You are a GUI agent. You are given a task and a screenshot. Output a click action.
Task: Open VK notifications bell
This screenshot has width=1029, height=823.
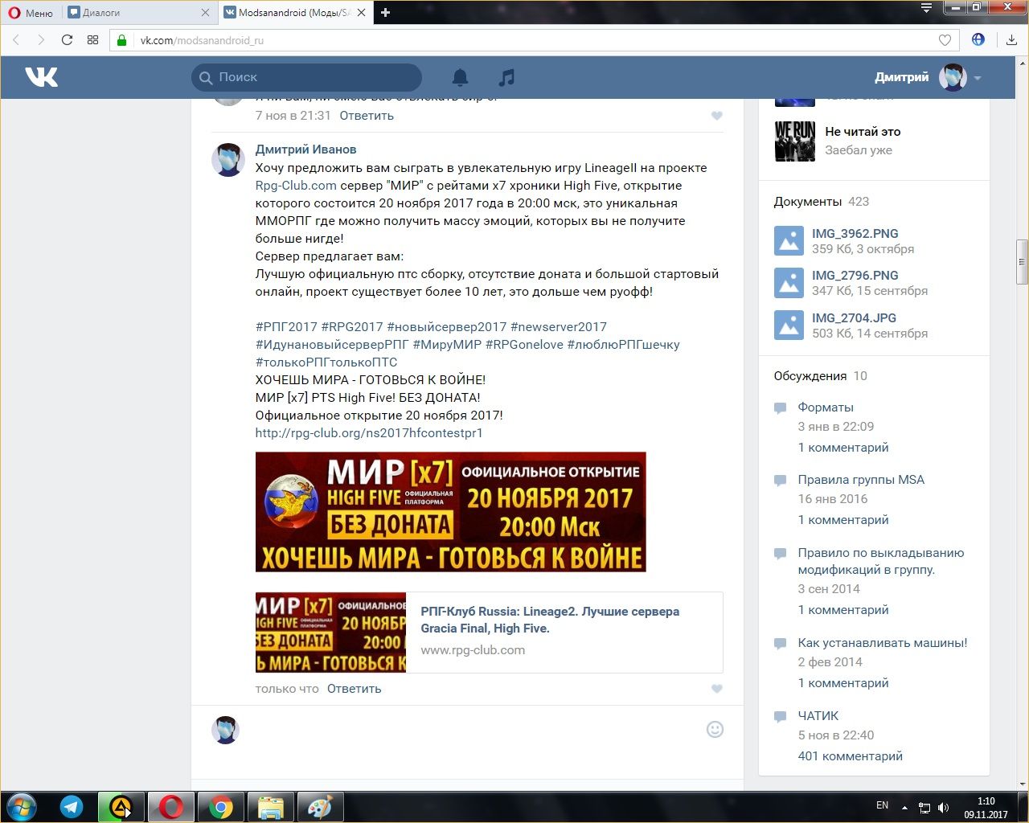(460, 77)
